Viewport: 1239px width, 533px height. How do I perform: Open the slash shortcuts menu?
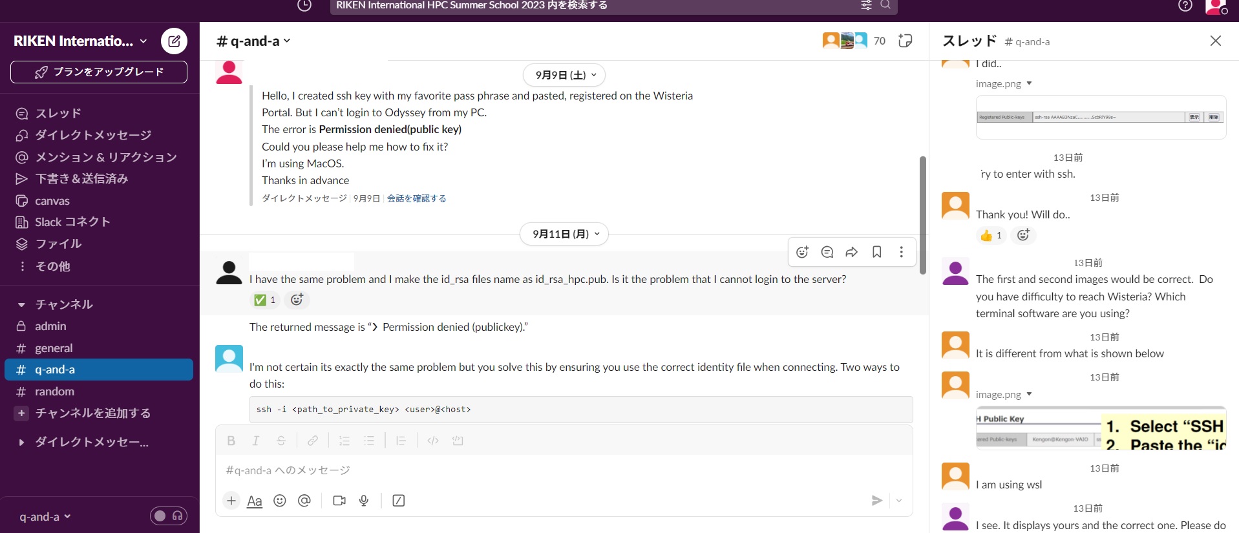(x=399, y=501)
